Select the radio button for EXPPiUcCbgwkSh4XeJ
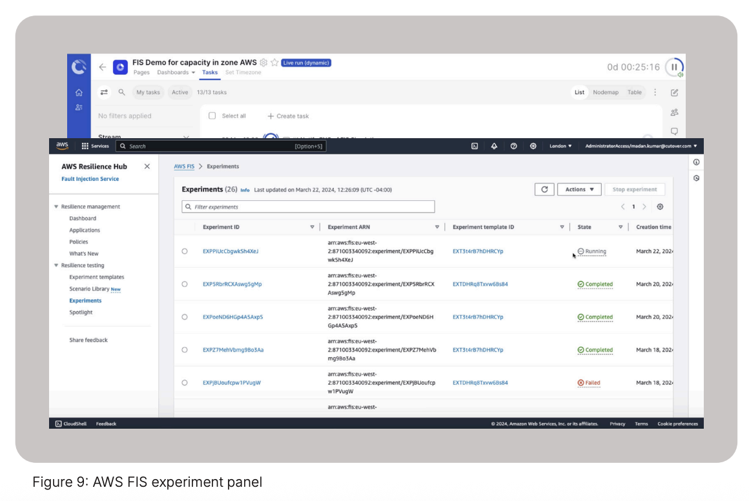This screenshot has height=501, width=749. [x=185, y=251]
